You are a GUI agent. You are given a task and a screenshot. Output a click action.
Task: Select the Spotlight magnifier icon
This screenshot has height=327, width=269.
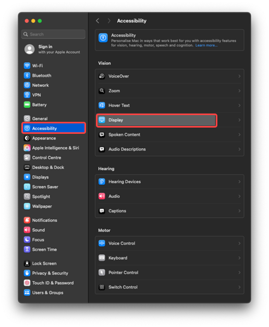pos(27,196)
